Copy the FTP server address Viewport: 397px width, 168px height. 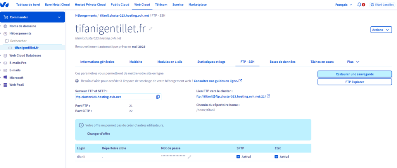(x=158, y=97)
